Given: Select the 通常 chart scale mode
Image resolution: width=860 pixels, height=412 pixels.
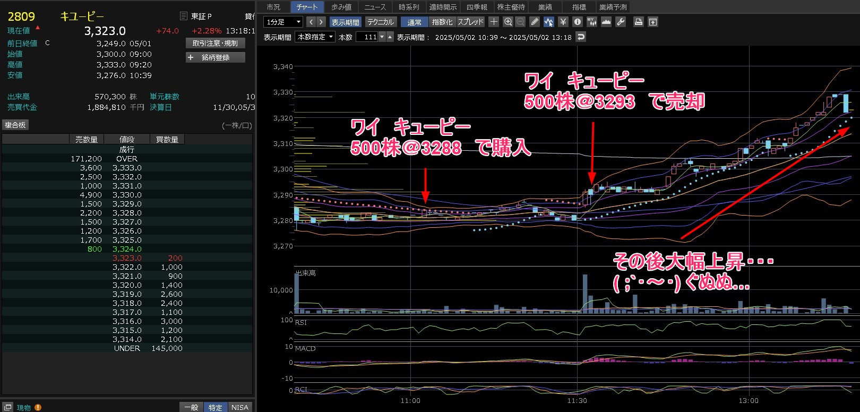Looking at the screenshot, I should pyautogui.click(x=415, y=22).
